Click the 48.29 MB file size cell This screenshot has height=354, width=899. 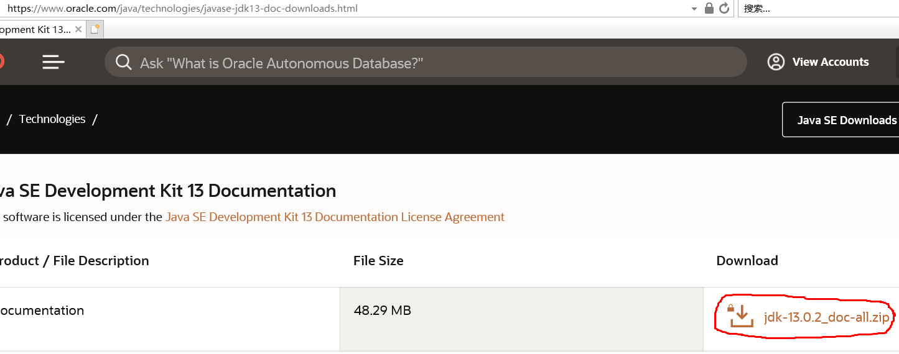pos(521,319)
